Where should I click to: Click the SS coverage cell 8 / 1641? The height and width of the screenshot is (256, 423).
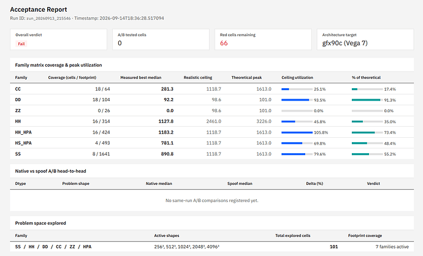click(101, 154)
